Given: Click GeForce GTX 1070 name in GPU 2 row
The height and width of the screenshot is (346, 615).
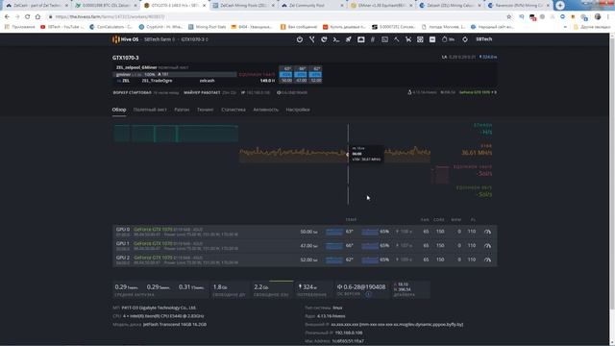Looking at the screenshot, I should (x=153, y=258).
